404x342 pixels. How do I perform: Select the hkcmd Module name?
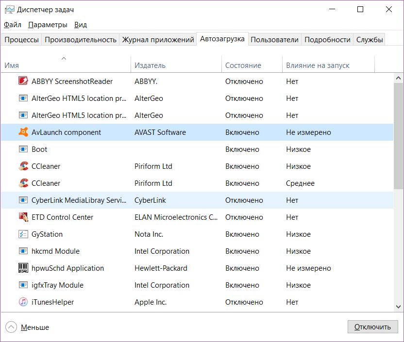coord(56,251)
